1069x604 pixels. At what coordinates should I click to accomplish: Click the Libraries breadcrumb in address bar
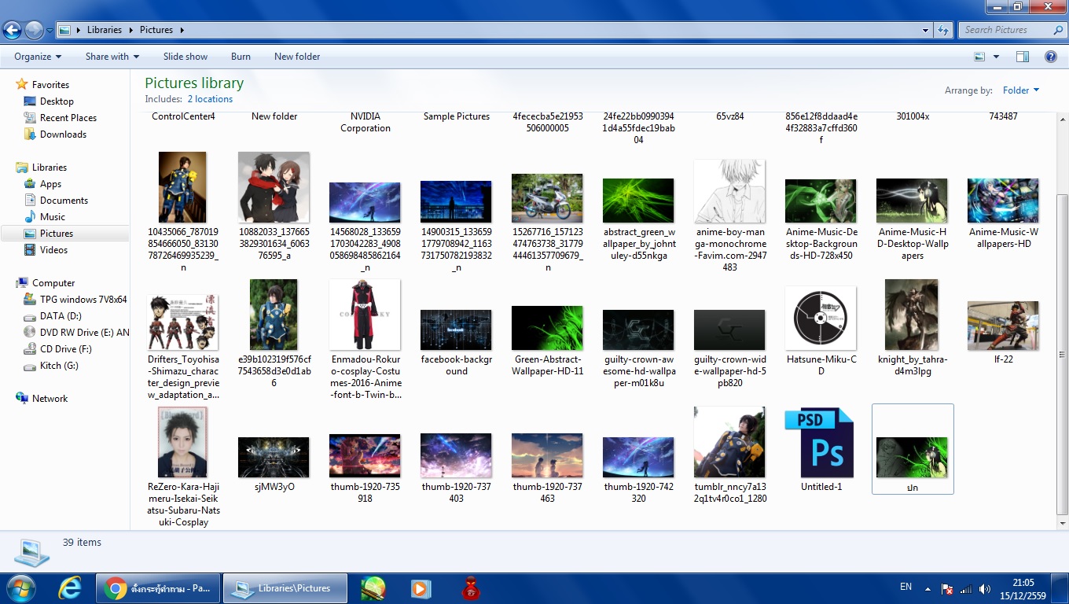[x=105, y=30]
